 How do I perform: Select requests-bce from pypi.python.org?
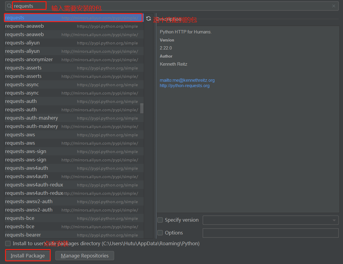pyautogui.click(x=74, y=218)
